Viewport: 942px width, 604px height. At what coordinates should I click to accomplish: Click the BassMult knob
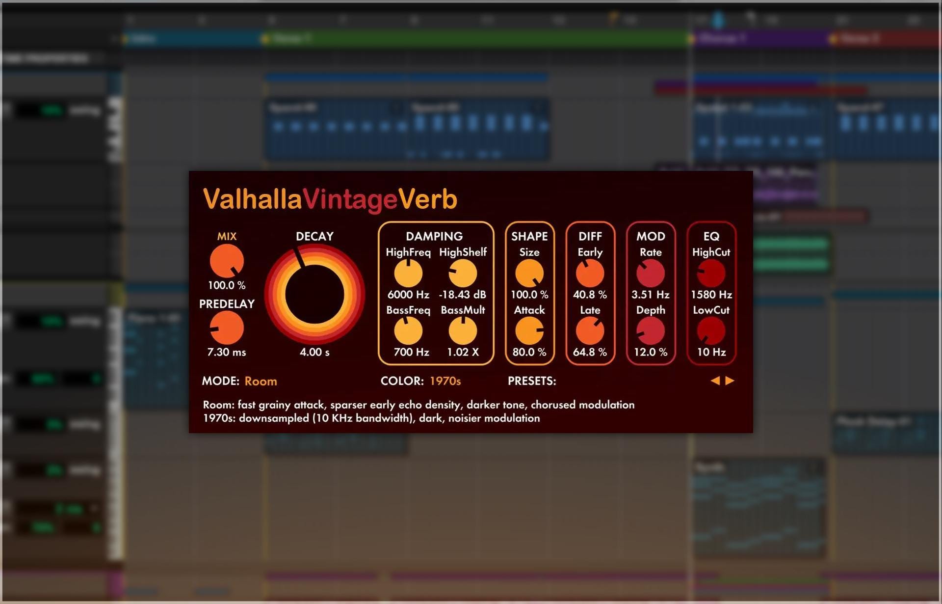463,330
